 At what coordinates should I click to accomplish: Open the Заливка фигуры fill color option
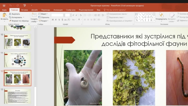click(x=182, y=14)
